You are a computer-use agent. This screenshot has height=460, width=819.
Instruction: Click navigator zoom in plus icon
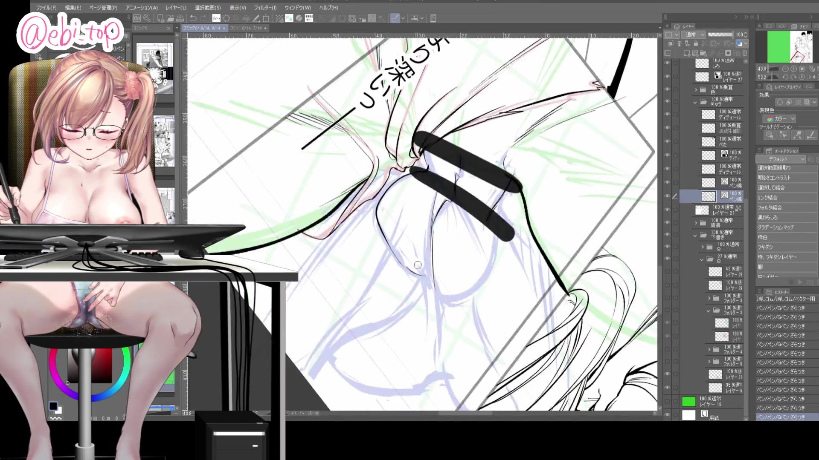(793, 69)
